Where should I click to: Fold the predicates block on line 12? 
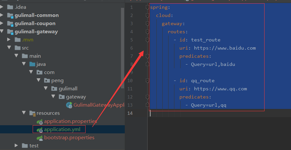click(x=147, y=97)
